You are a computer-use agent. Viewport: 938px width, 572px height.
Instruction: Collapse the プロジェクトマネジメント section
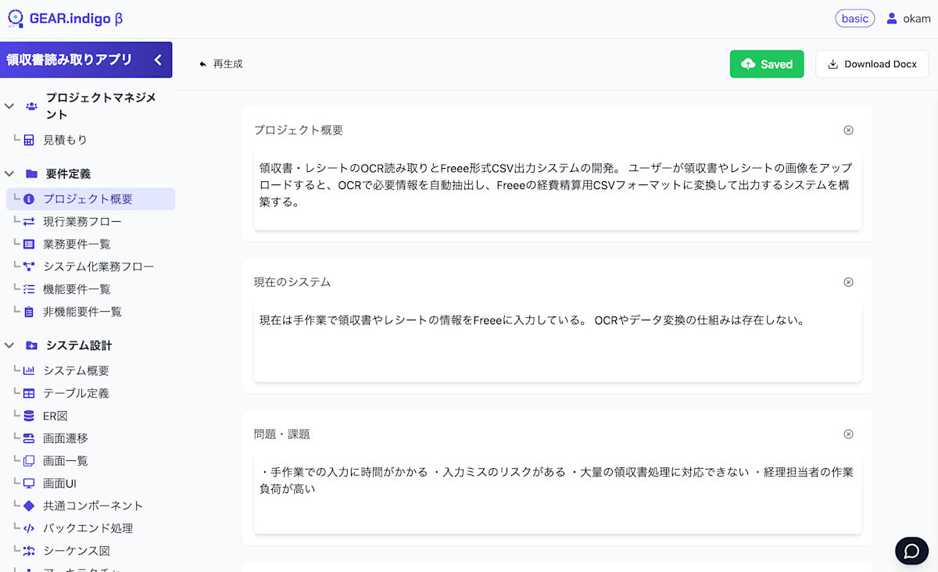[x=8, y=105]
